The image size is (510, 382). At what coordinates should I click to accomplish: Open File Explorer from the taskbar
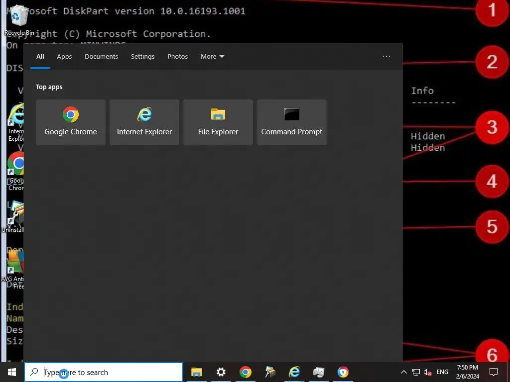coord(197,372)
